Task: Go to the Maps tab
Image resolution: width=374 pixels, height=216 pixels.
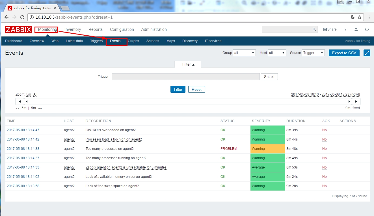Action: (171, 41)
